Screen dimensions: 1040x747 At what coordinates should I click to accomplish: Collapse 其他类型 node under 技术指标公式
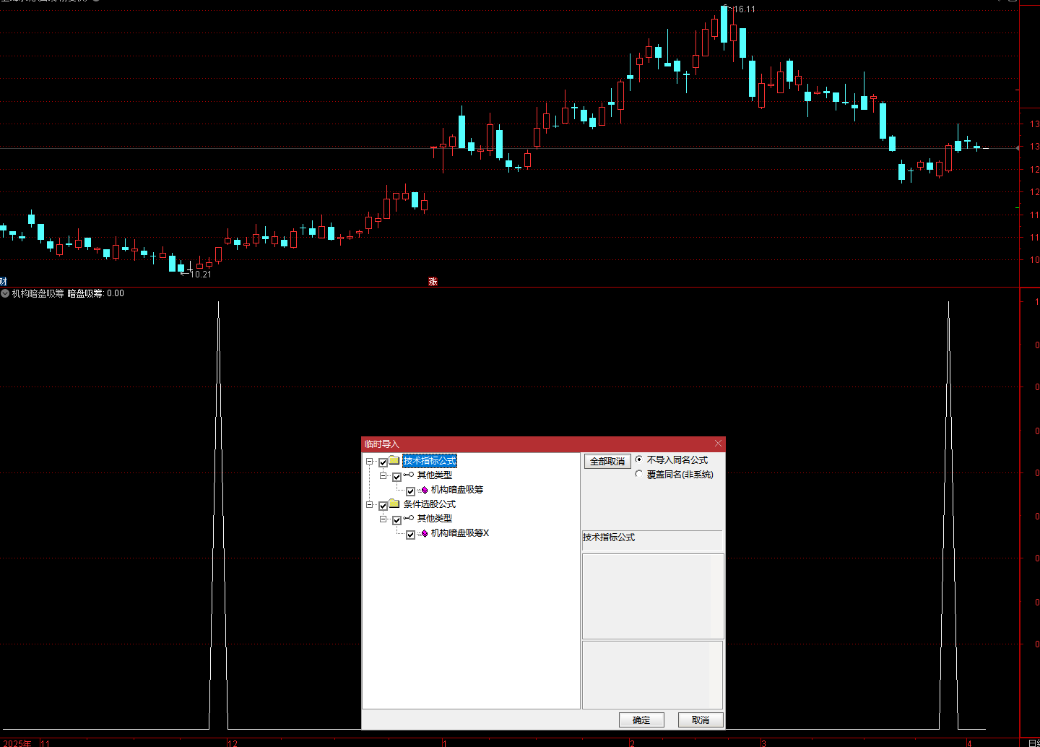point(383,475)
